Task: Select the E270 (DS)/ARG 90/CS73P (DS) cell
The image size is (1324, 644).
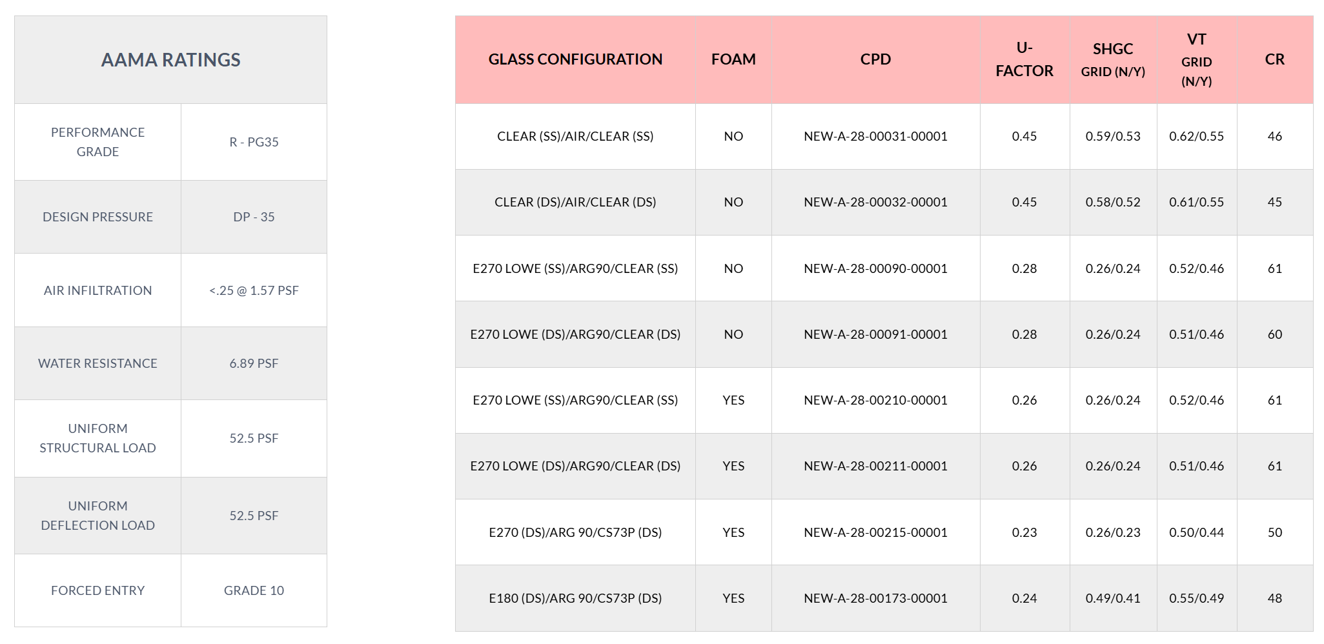Action: click(x=575, y=532)
